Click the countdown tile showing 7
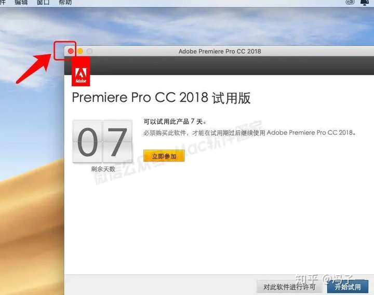Image resolution: width=374 pixels, height=295 pixels. pyautogui.click(x=117, y=142)
